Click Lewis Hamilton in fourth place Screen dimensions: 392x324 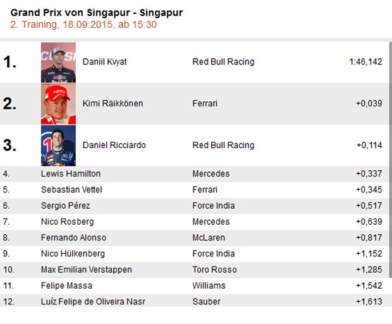coord(70,174)
